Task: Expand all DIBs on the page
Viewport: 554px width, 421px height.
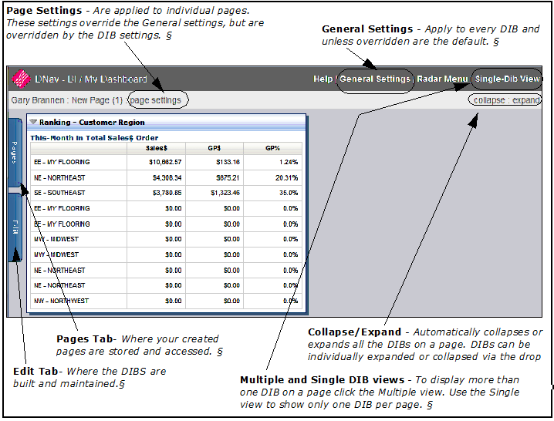Action: point(527,100)
